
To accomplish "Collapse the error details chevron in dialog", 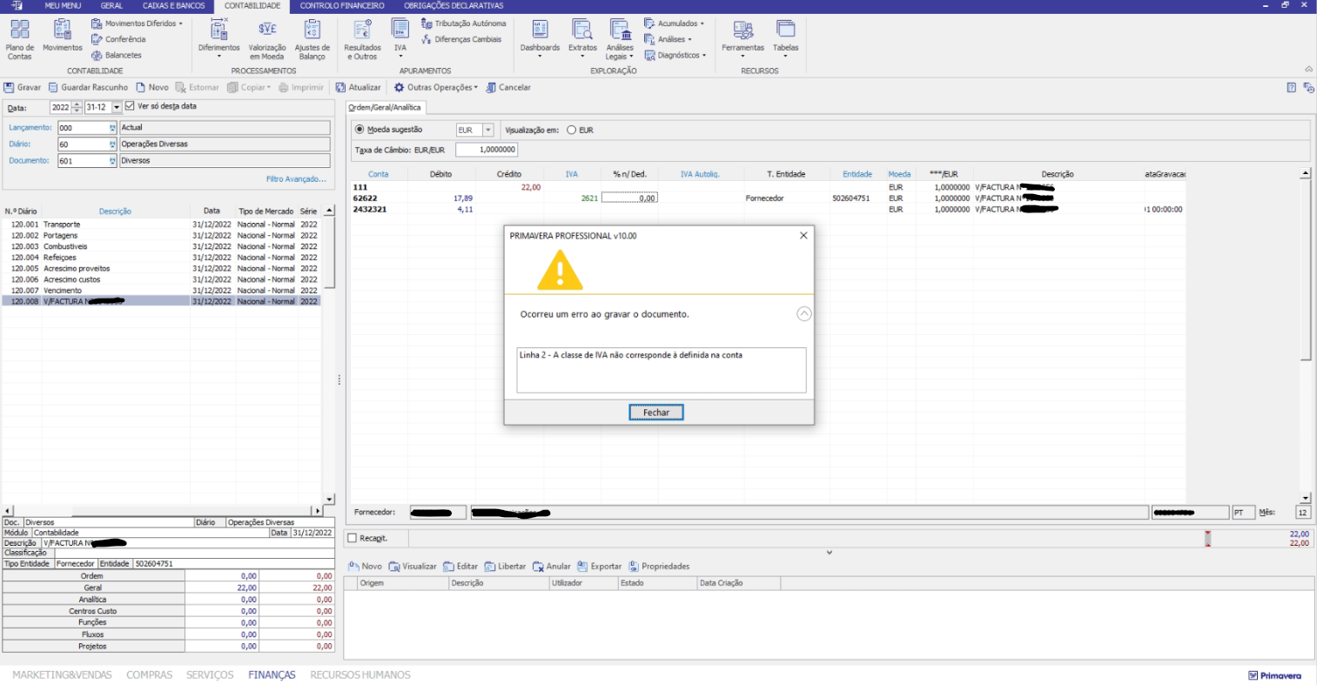I will (x=804, y=314).
